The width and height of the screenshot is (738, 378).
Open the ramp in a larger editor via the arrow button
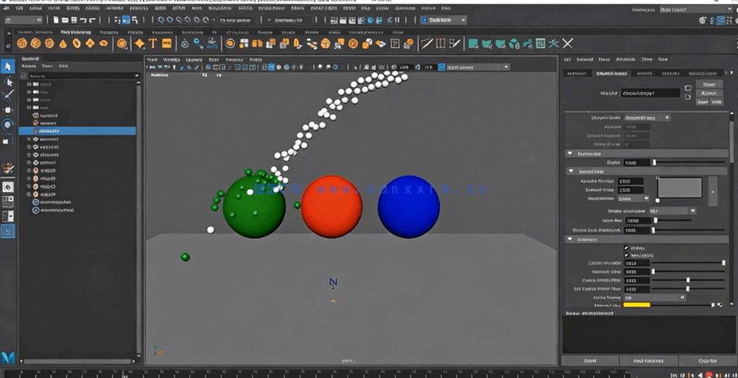click(713, 191)
